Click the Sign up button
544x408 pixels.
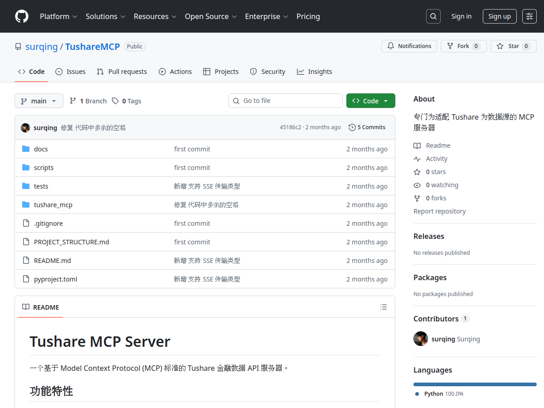(499, 16)
